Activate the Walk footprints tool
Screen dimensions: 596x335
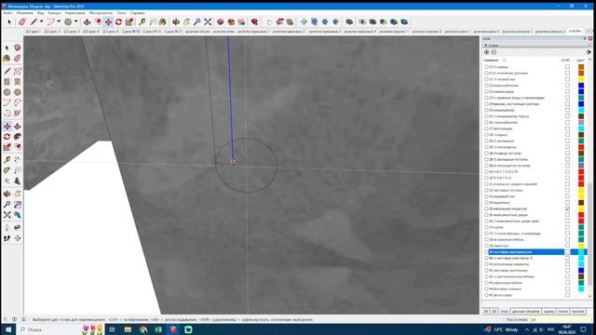[x=7, y=238]
